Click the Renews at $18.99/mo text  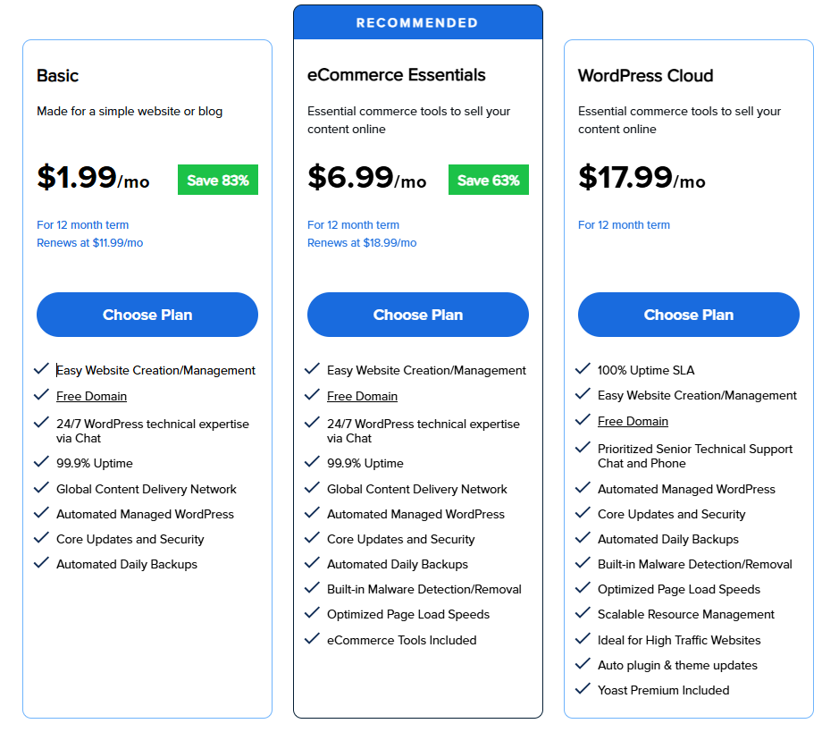[x=362, y=243]
